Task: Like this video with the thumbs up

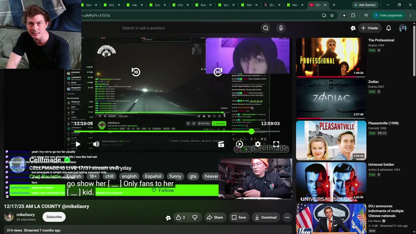Action: [x=180, y=217]
